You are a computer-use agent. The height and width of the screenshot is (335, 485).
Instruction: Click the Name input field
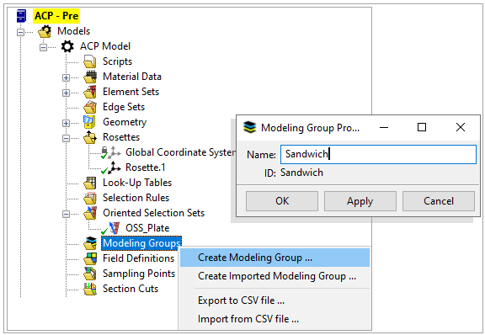tap(378, 154)
